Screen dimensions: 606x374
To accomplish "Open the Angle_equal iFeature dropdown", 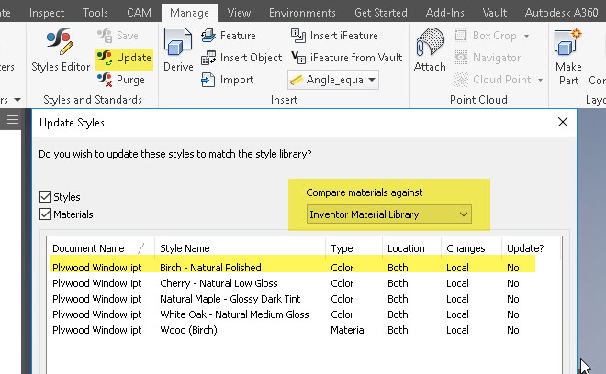I will pos(333,80).
